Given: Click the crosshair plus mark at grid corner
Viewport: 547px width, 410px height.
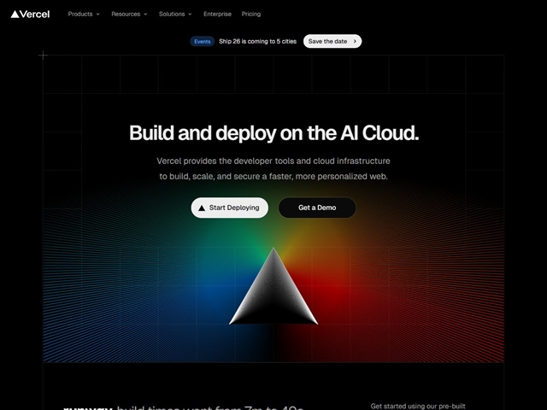Looking at the screenshot, I should 43,56.
